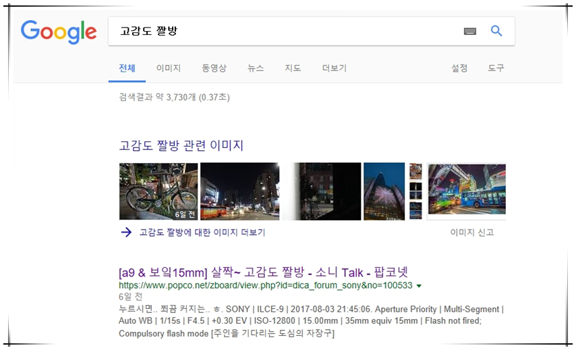
Task: Click the 도구 button
Action: coord(496,68)
